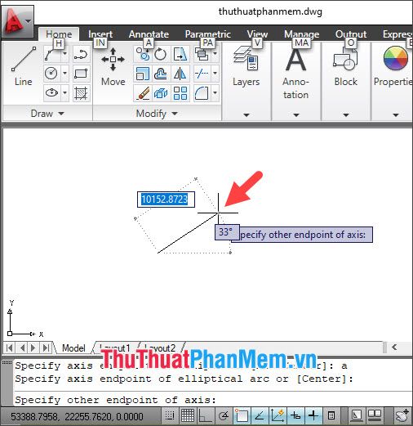Open the Manage ribbon tab
Viewport: 413px width, 426px height.
(x=302, y=34)
